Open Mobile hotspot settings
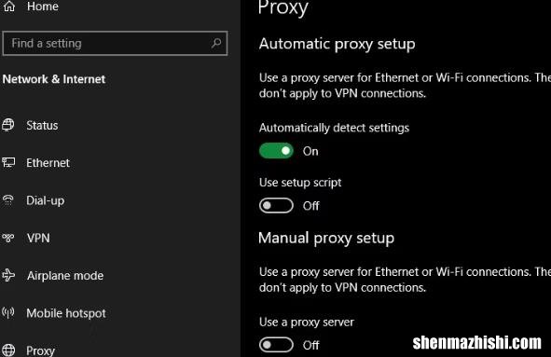 coord(66,313)
